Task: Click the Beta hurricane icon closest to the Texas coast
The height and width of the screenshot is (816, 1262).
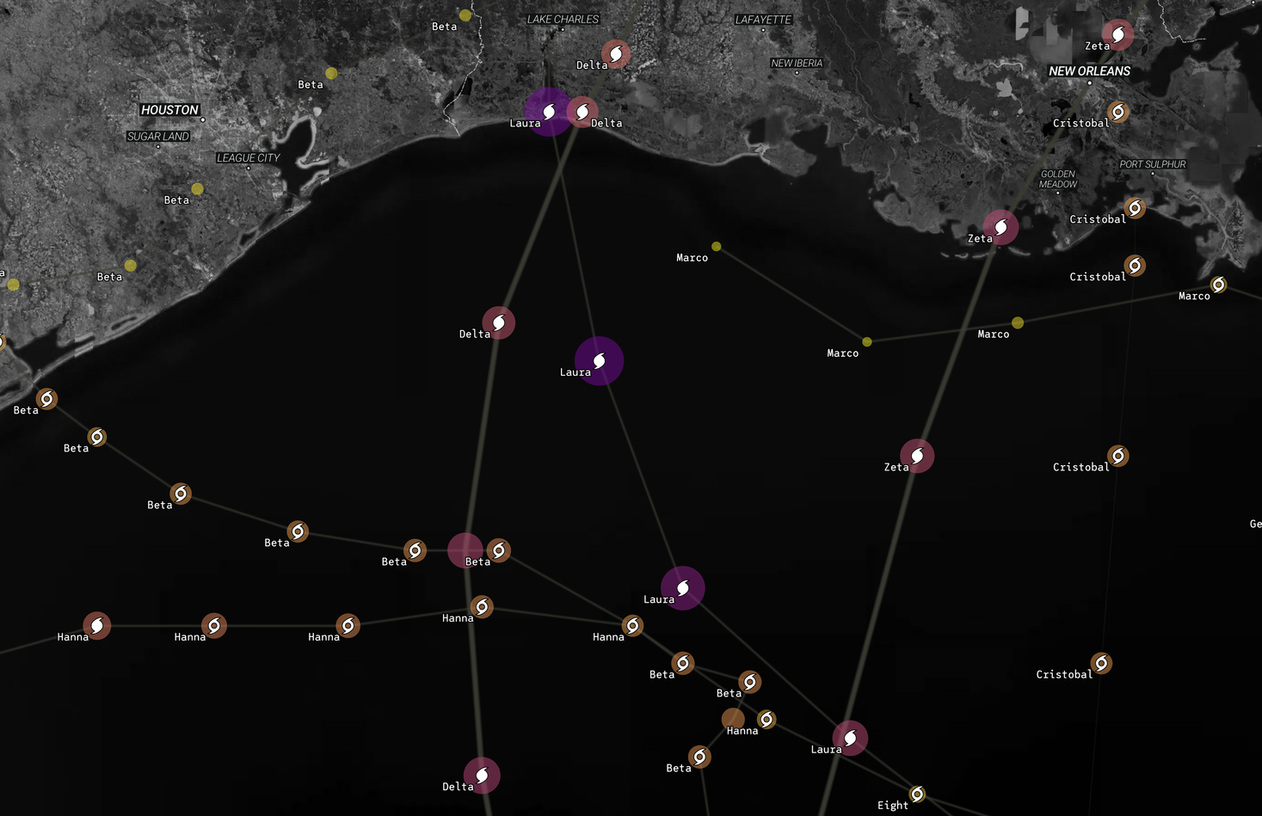Action: point(46,397)
